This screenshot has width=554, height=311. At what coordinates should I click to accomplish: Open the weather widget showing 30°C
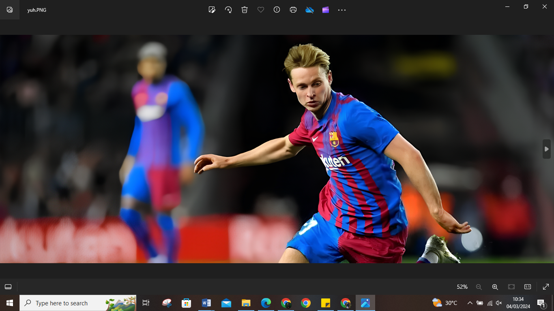coord(445,303)
